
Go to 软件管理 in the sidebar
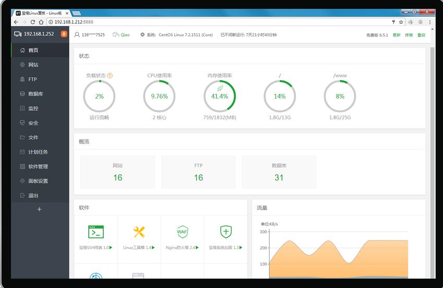pyautogui.click(x=38, y=166)
